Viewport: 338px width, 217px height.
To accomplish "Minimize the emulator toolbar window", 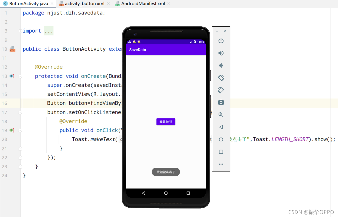I will 217,31.
